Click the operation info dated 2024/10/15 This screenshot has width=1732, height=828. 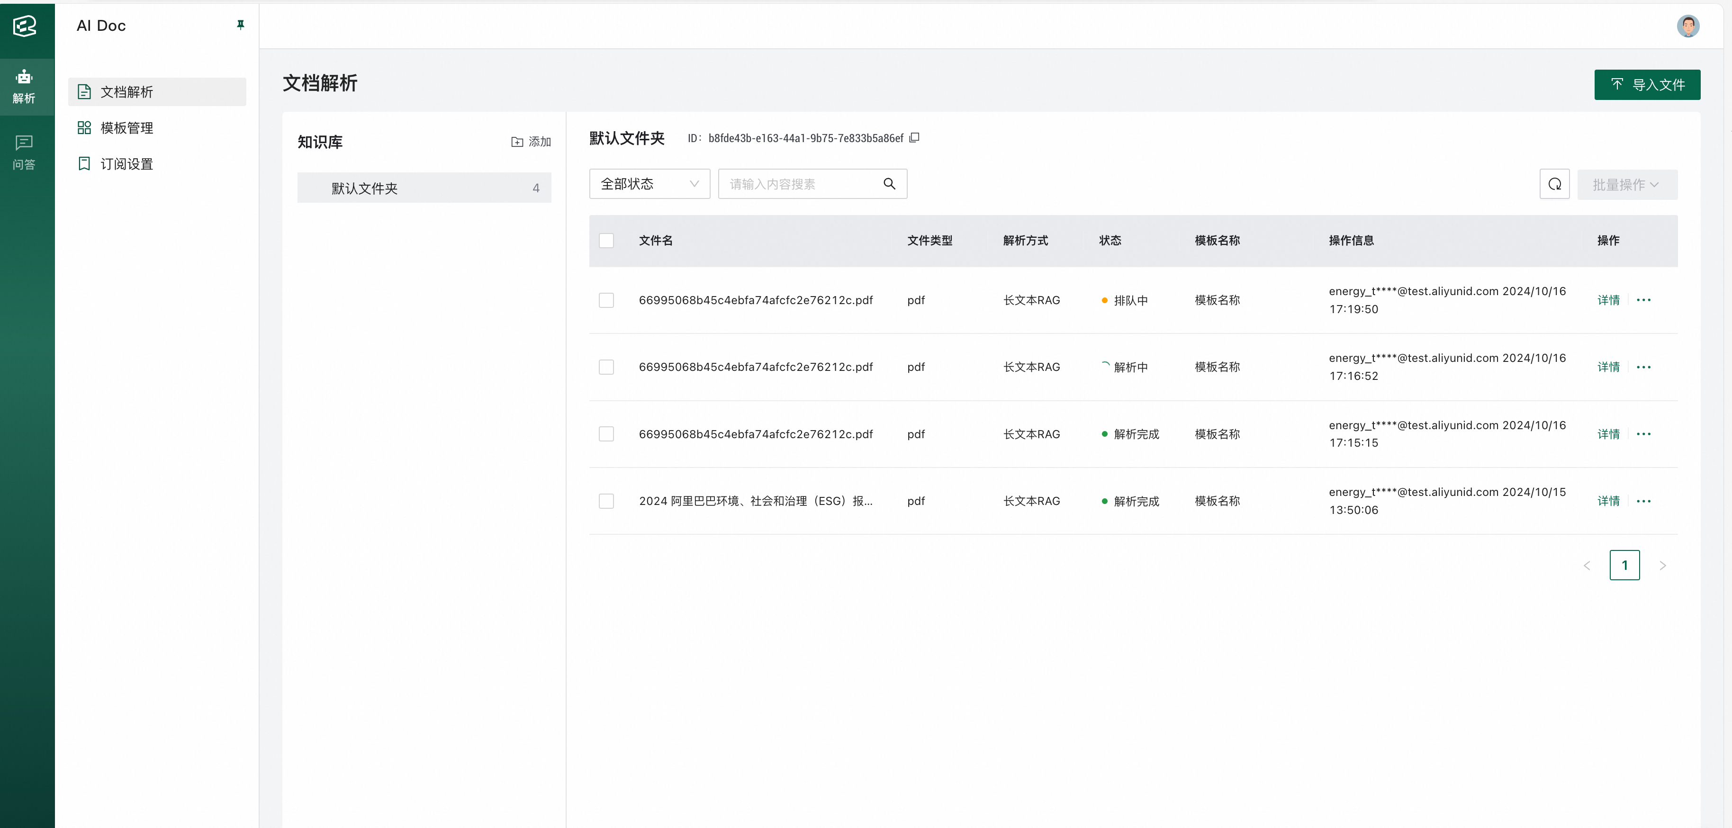click(x=1447, y=501)
